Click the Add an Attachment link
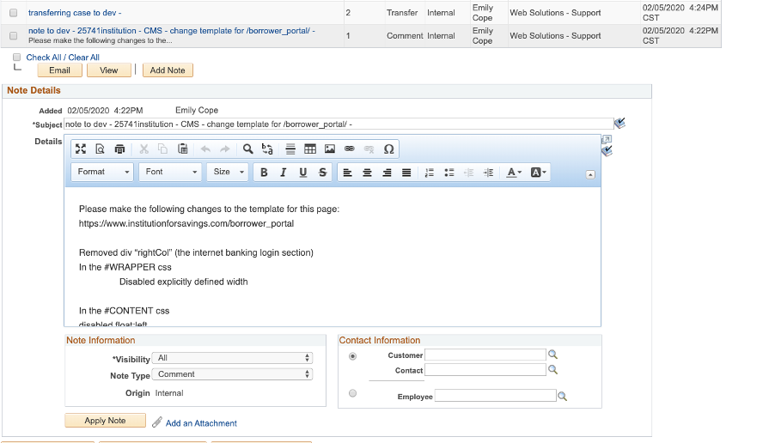775x443 pixels. (201, 423)
